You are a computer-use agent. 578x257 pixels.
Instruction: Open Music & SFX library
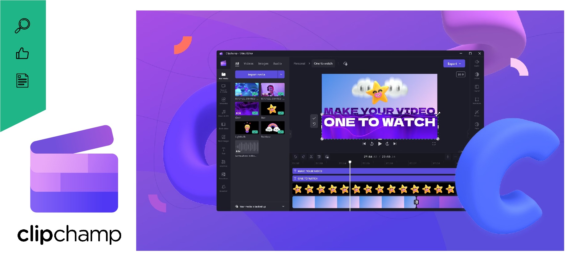[223, 113]
